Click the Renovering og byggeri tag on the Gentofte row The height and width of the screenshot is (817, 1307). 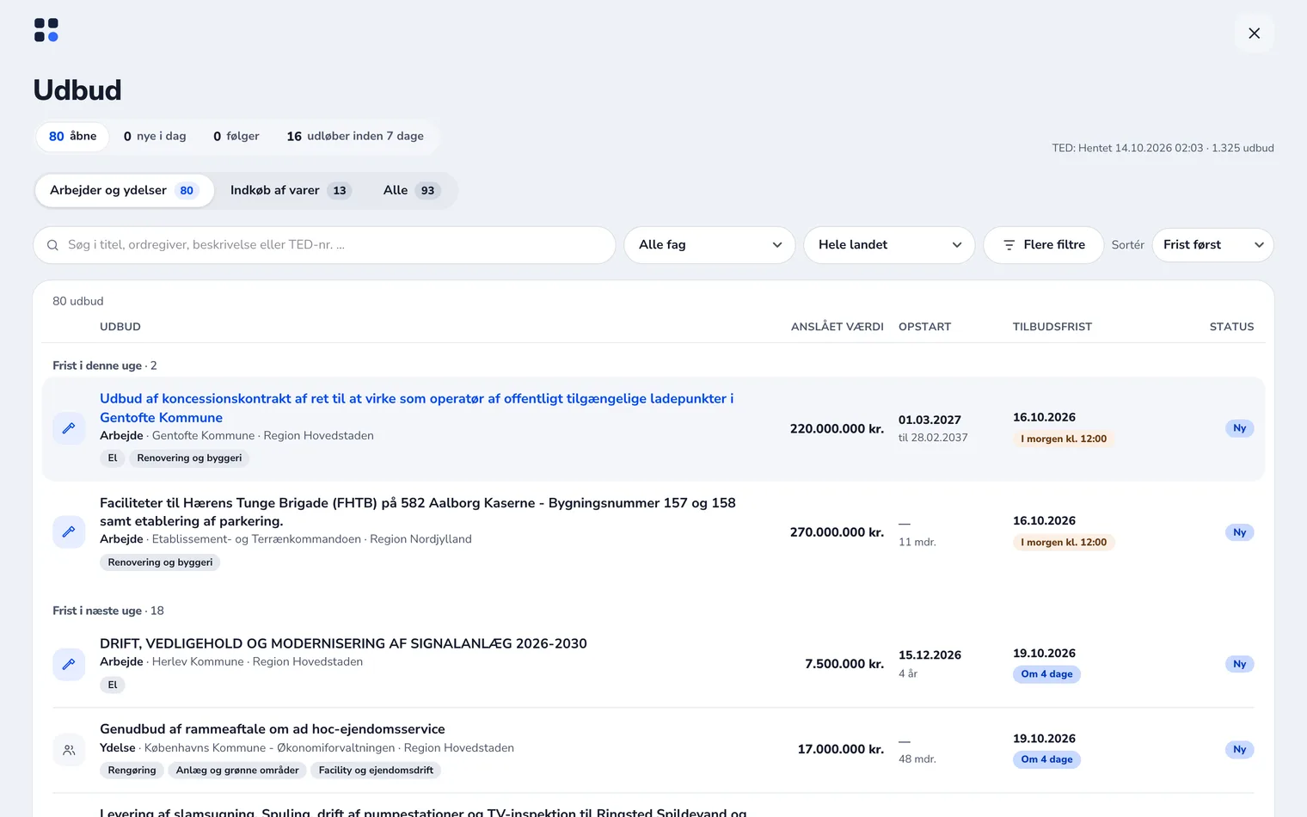tap(189, 458)
